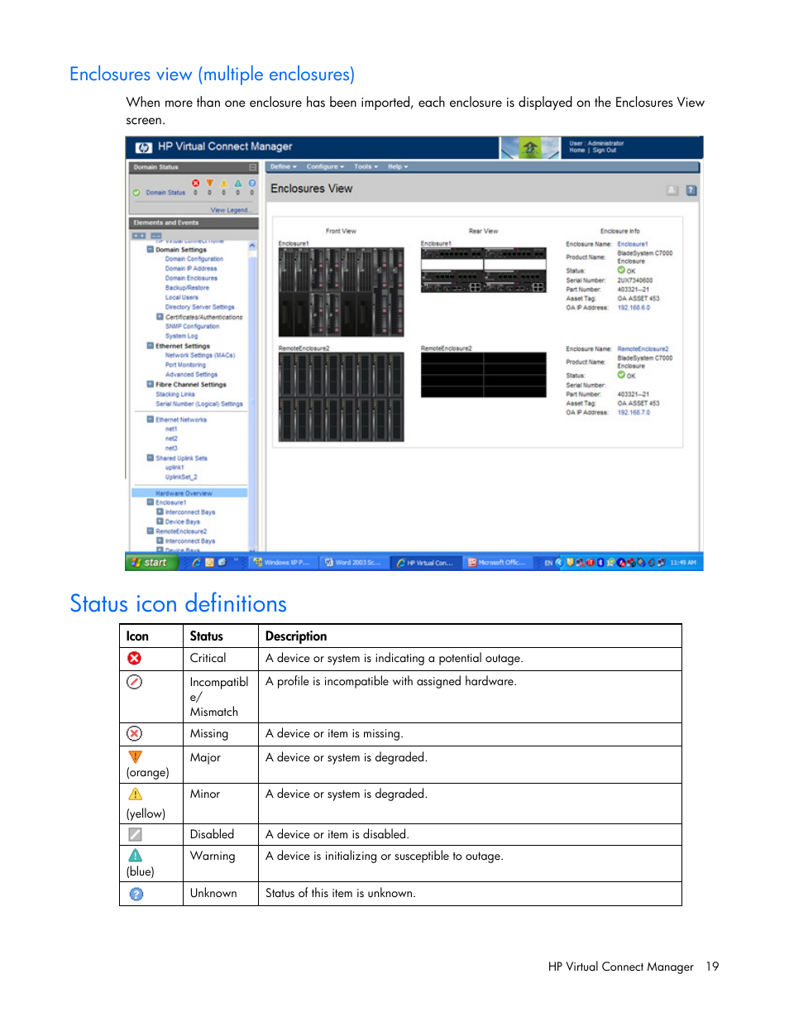Select UplinkSet_2 in the tree

(181, 477)
